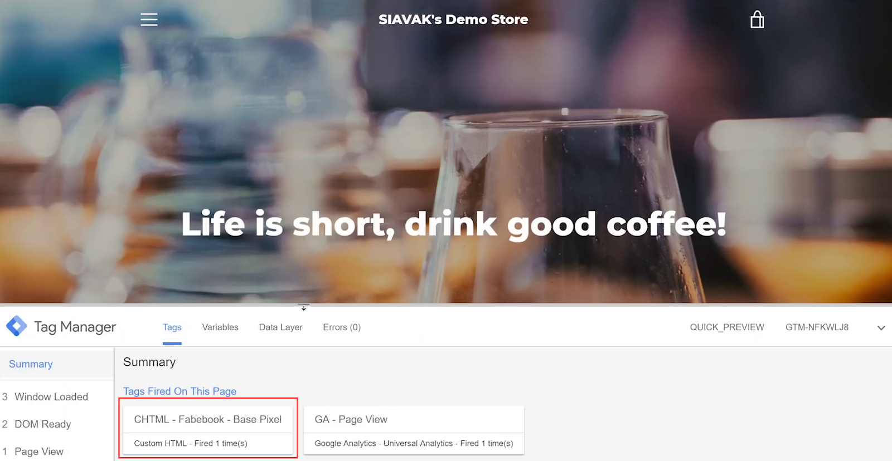Open the CHTML - Fabebook - Base Pixel tag card
This screenshot has height=461, width=892.
click(208, 430)
